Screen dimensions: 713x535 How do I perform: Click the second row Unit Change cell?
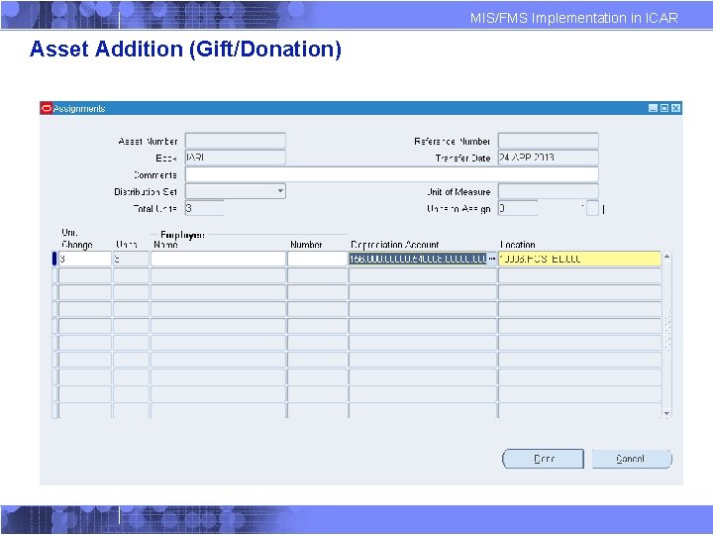tap(85, 275)
